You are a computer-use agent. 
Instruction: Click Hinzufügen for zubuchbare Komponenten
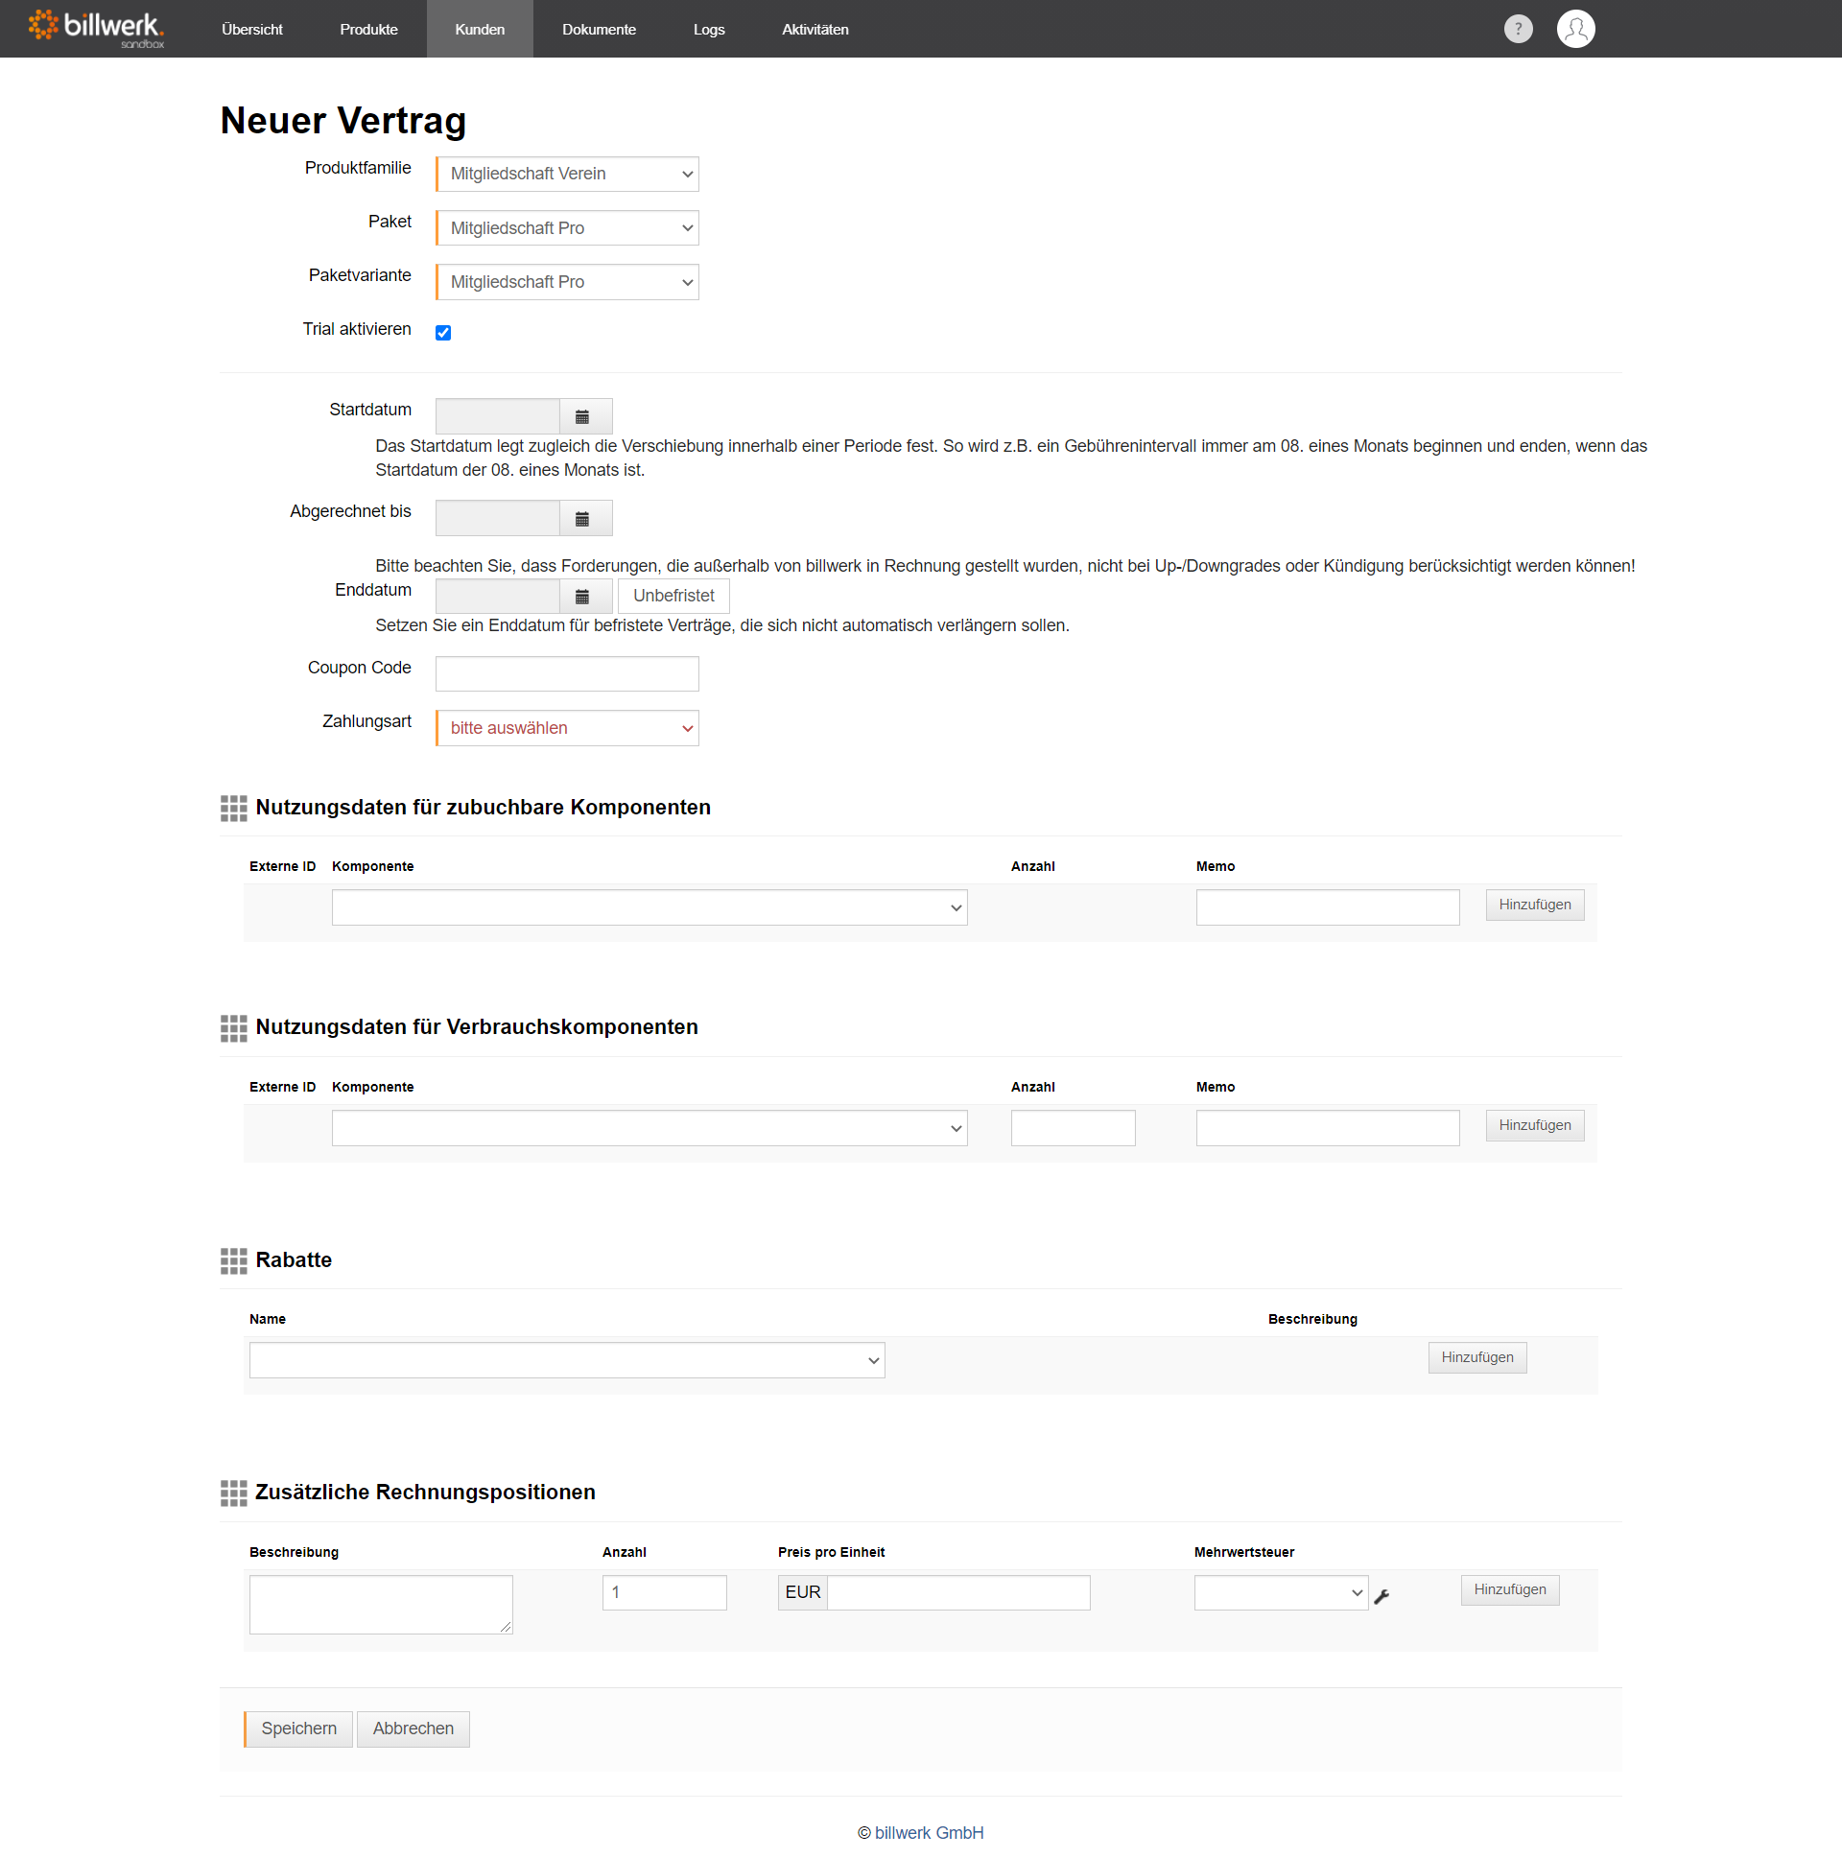[1535, 905]
